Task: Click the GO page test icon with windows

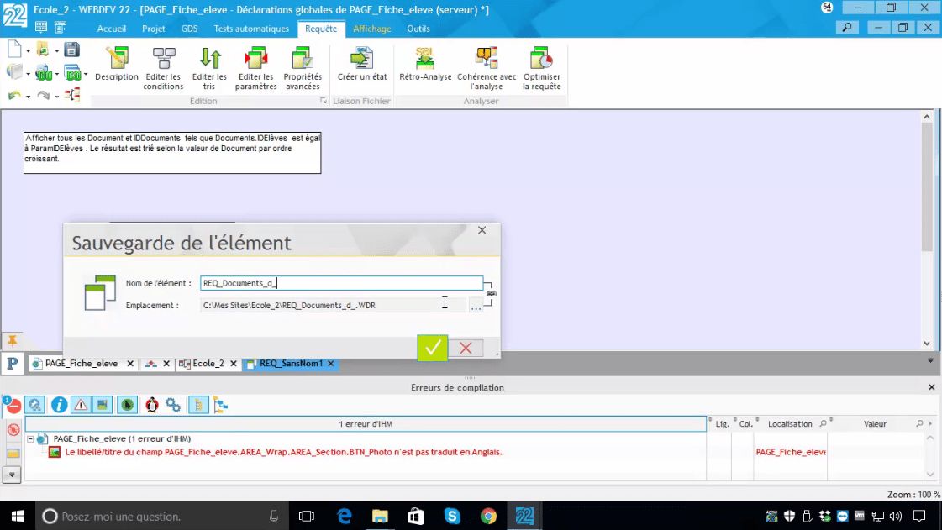Action: tap(72, 72)
